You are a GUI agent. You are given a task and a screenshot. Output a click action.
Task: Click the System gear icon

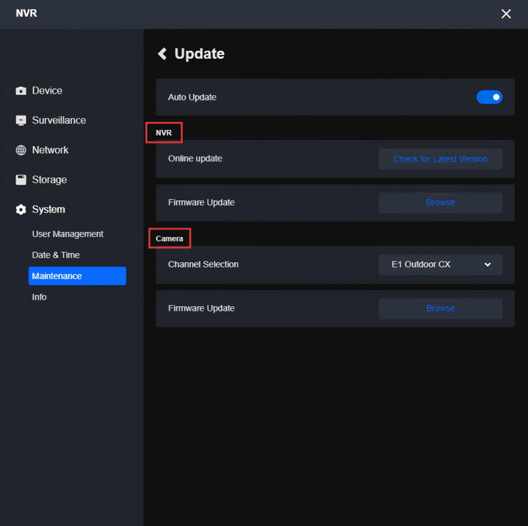[x=21, y=210]
